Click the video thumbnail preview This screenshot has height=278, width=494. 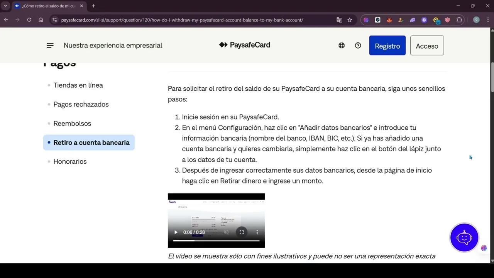tap(216, 220)
